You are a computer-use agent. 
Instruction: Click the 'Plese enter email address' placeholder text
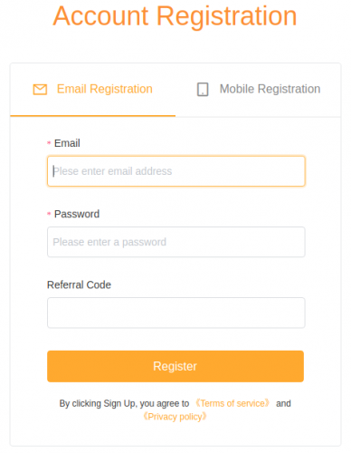pyautogui.click(x=112, y=171)
